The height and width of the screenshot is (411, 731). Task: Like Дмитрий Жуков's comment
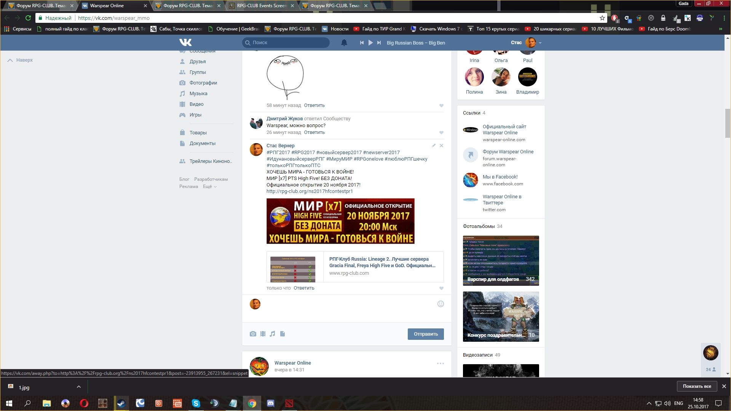[441, 133]
